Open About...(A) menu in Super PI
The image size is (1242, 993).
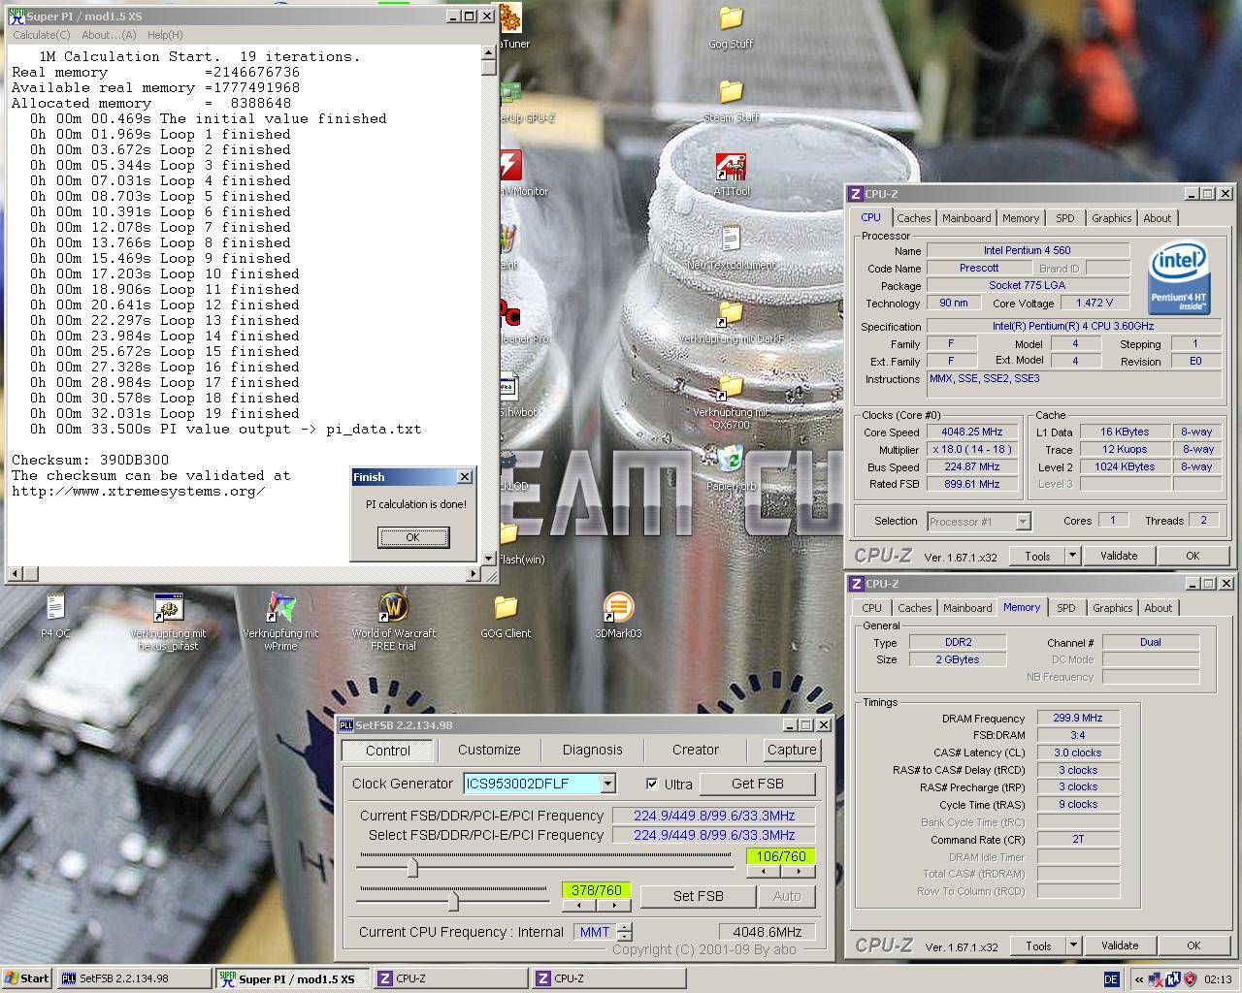[109, 35]
